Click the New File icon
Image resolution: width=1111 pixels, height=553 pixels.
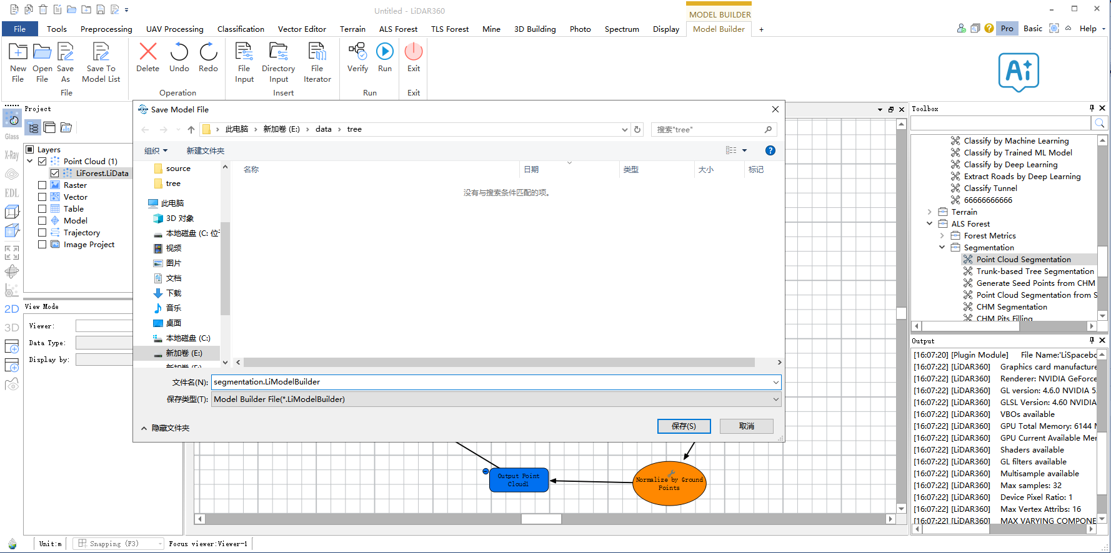17,52
